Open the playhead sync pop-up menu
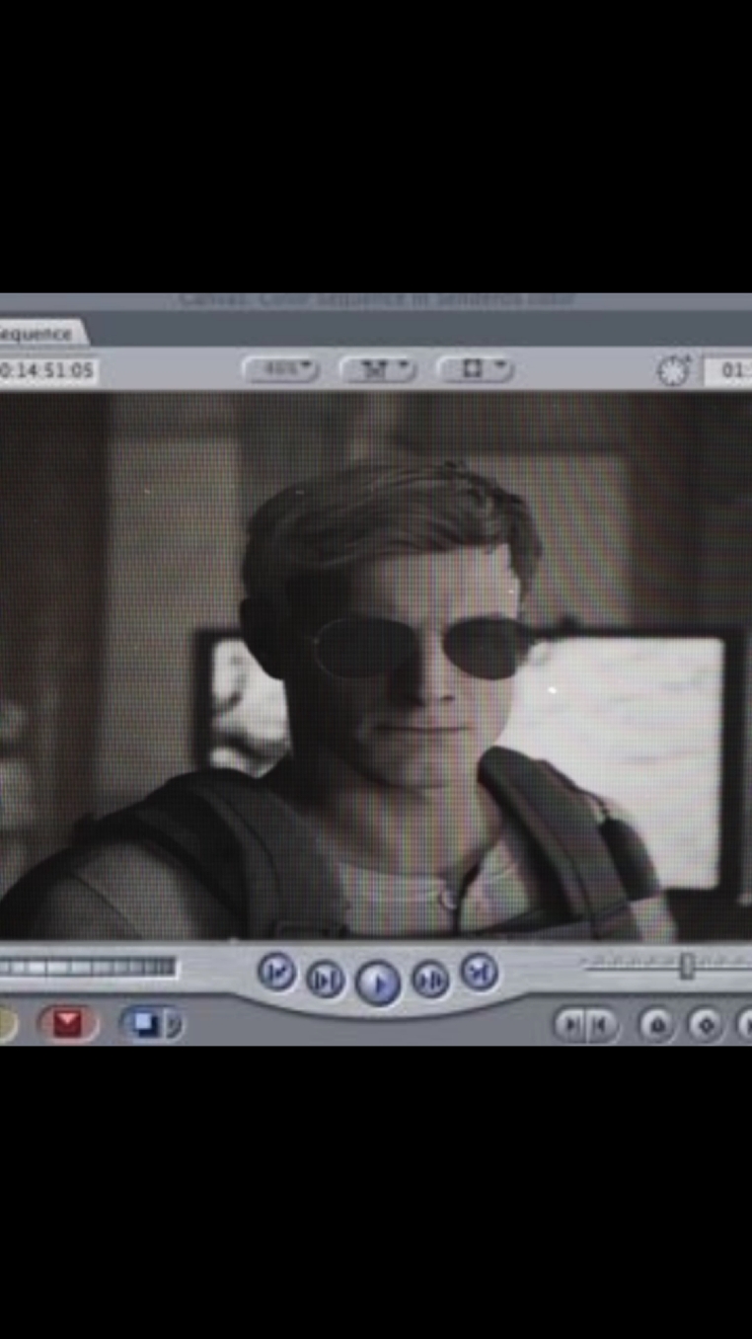 377,370
